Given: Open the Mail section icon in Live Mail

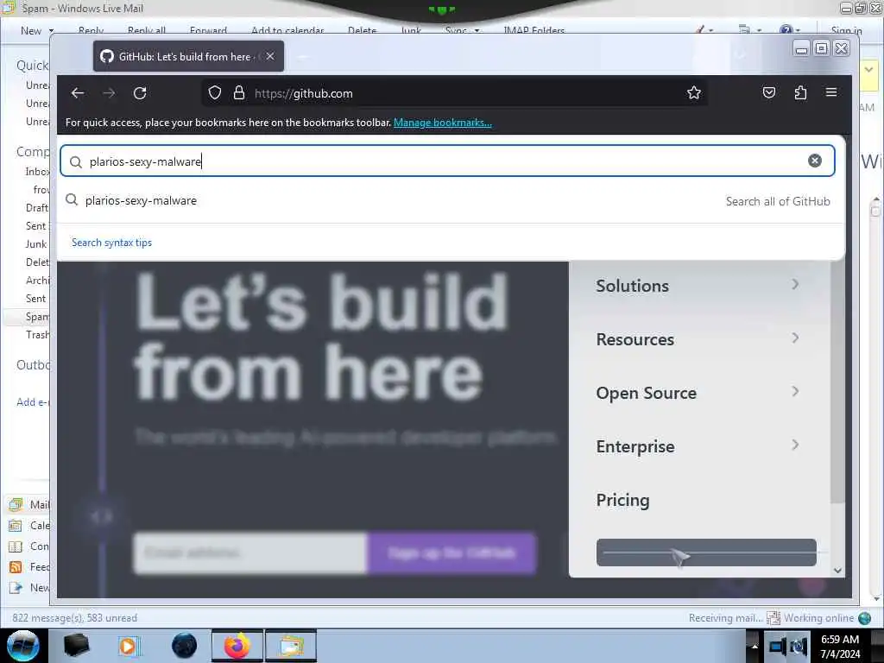Looking at the screenshot, I should point(16,504).
